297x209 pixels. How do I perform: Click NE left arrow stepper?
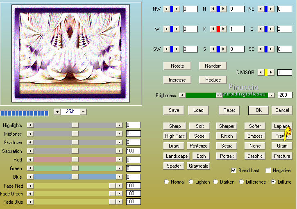pos(261,9)
